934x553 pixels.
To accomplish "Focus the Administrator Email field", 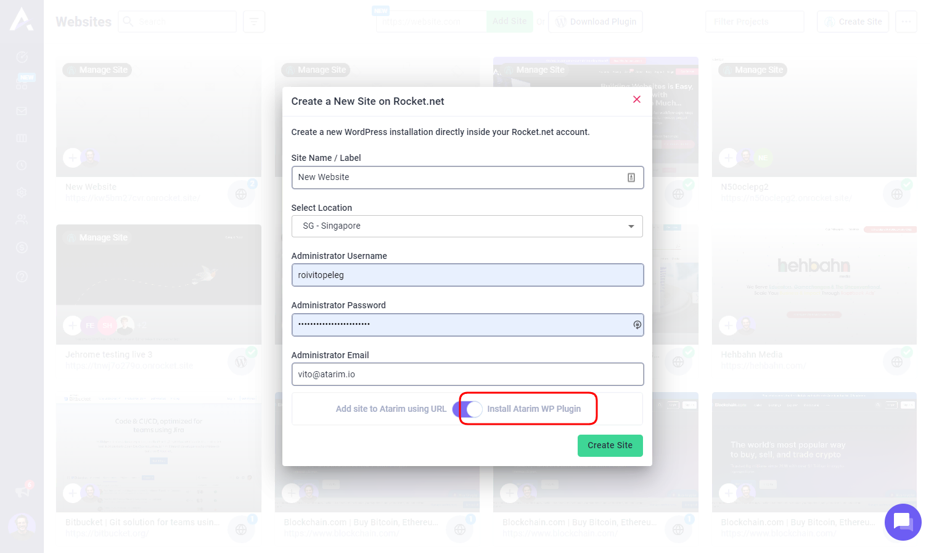I will (x=467, y=374).
